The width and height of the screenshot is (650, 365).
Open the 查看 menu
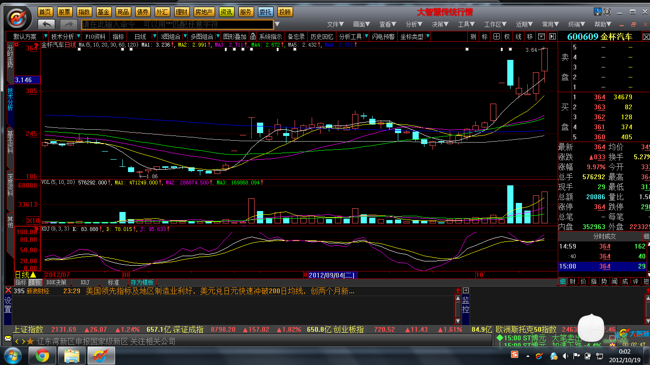point(388,24)
